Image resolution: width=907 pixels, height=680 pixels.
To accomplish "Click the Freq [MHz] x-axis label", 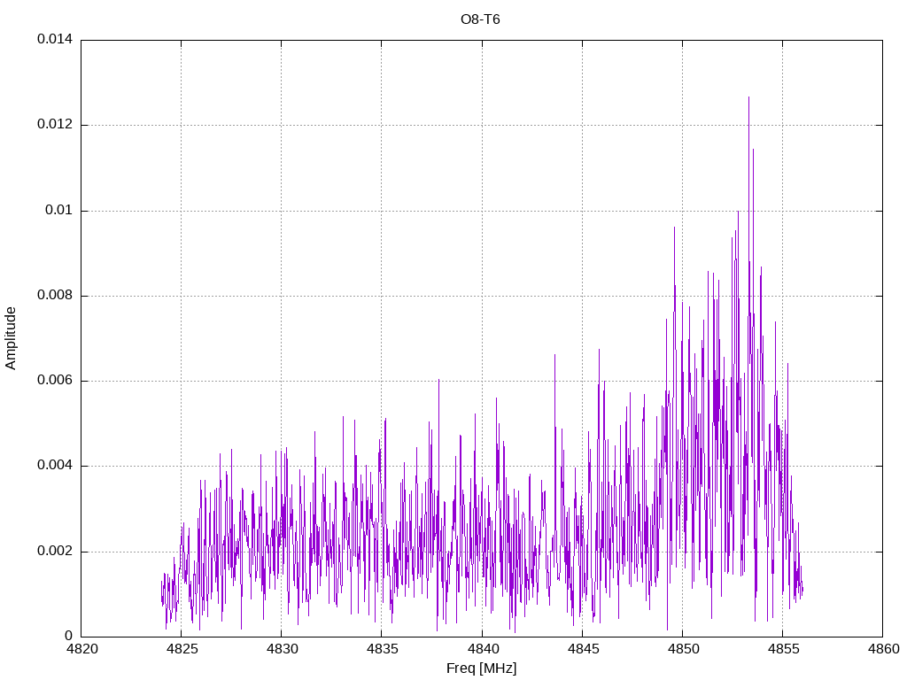I will (481, 668).
